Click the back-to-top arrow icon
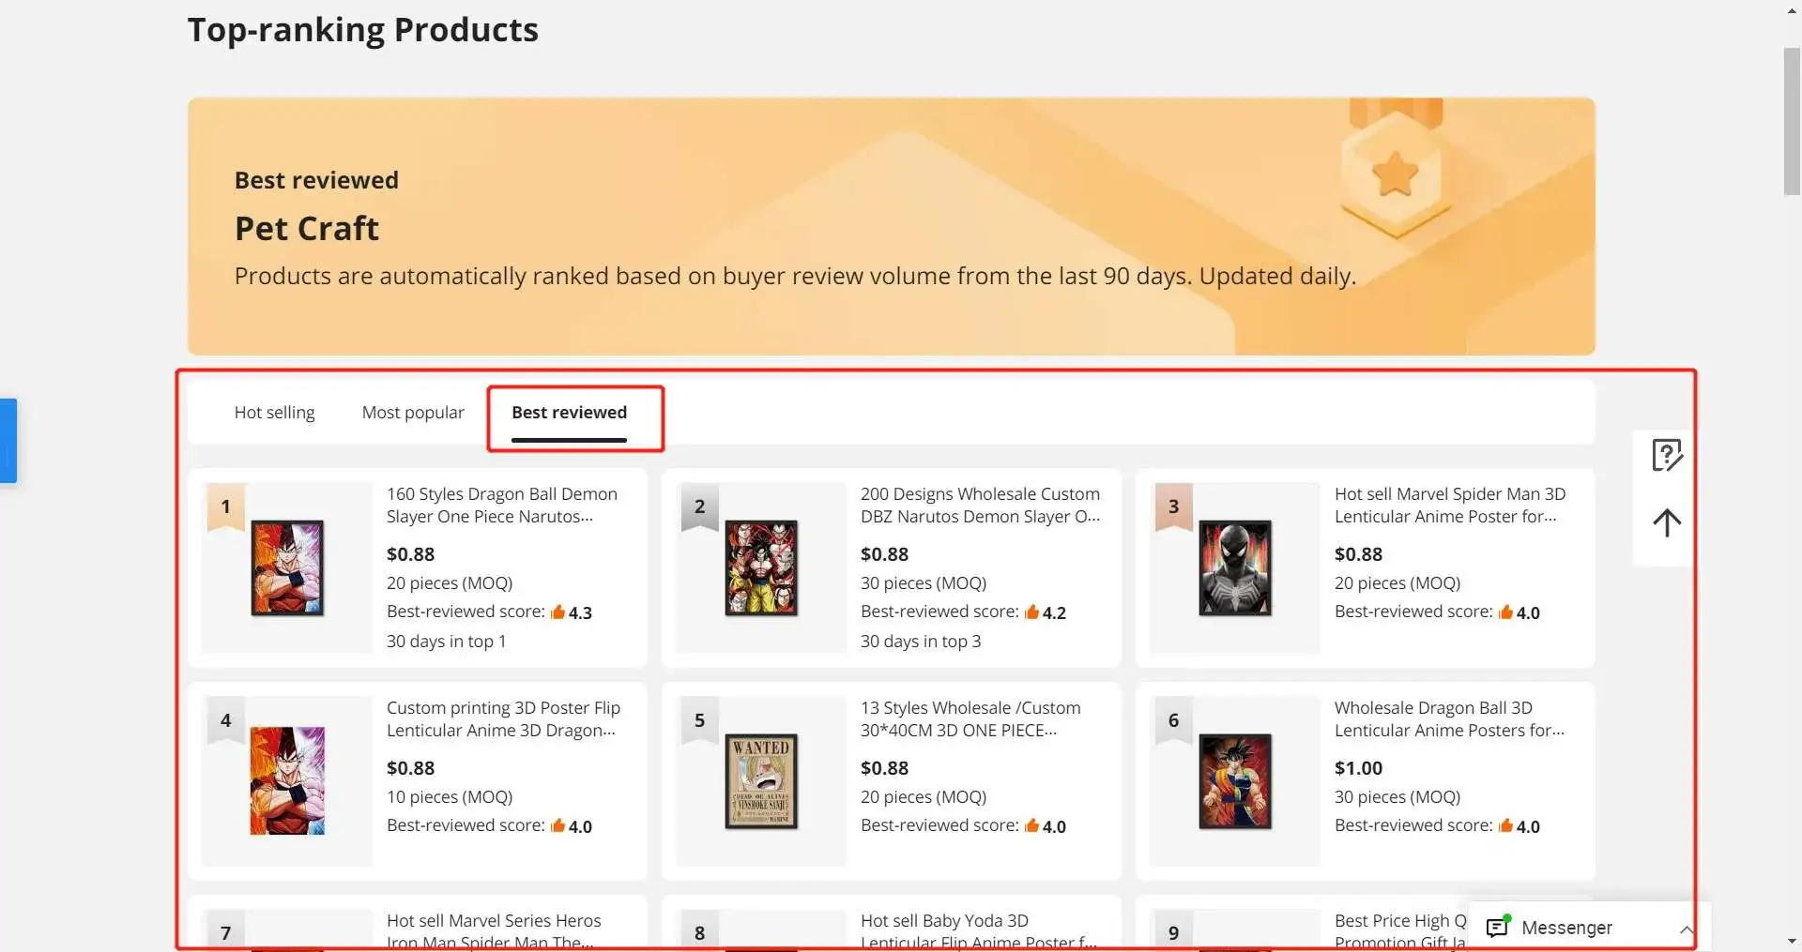This screenshot has height=952, width=1802. click(1667, 522)
